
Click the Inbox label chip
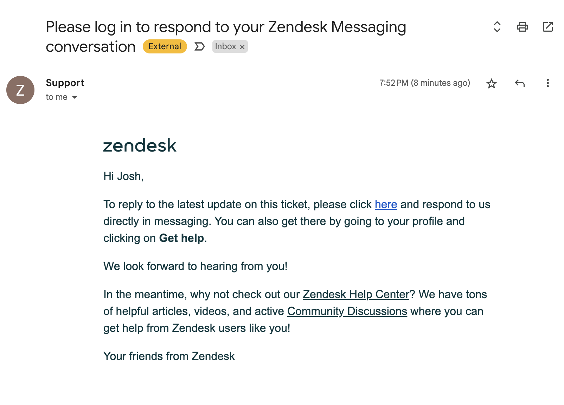click(225, 46)
